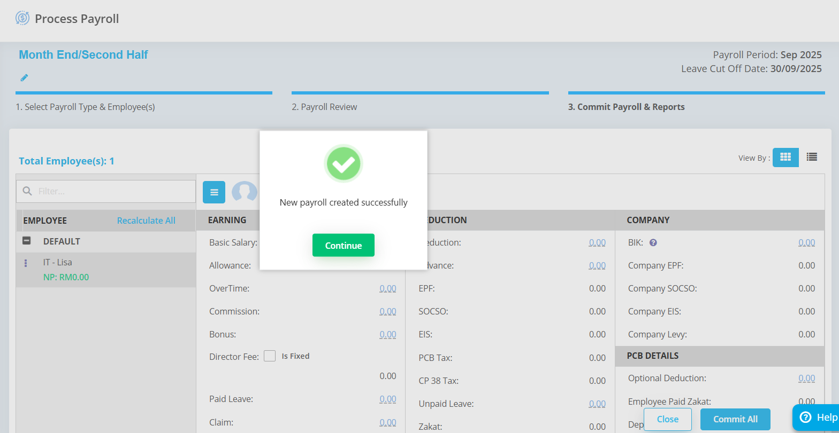Open the Help widget

(818, 417)
